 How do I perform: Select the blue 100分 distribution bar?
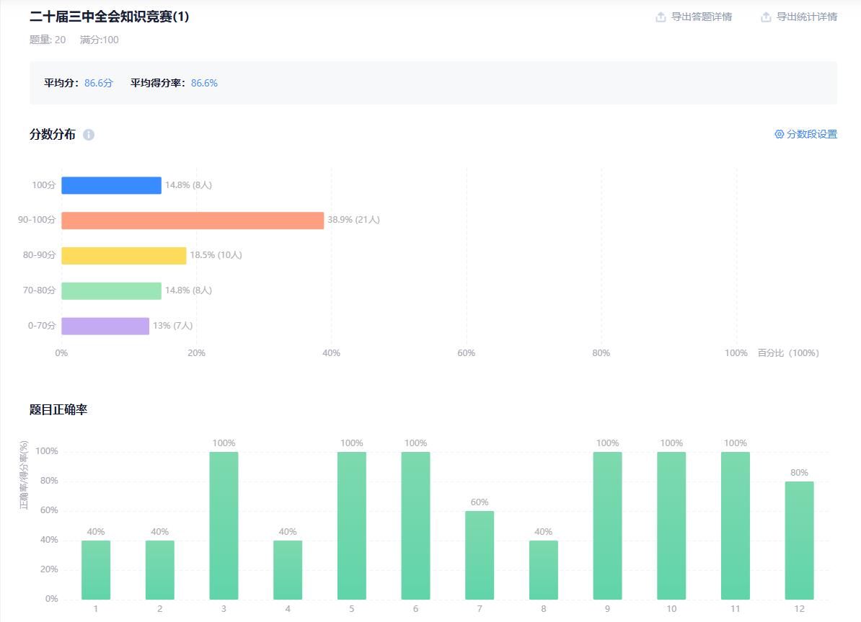111,185
